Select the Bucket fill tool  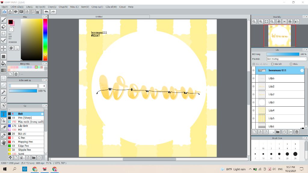4,63
